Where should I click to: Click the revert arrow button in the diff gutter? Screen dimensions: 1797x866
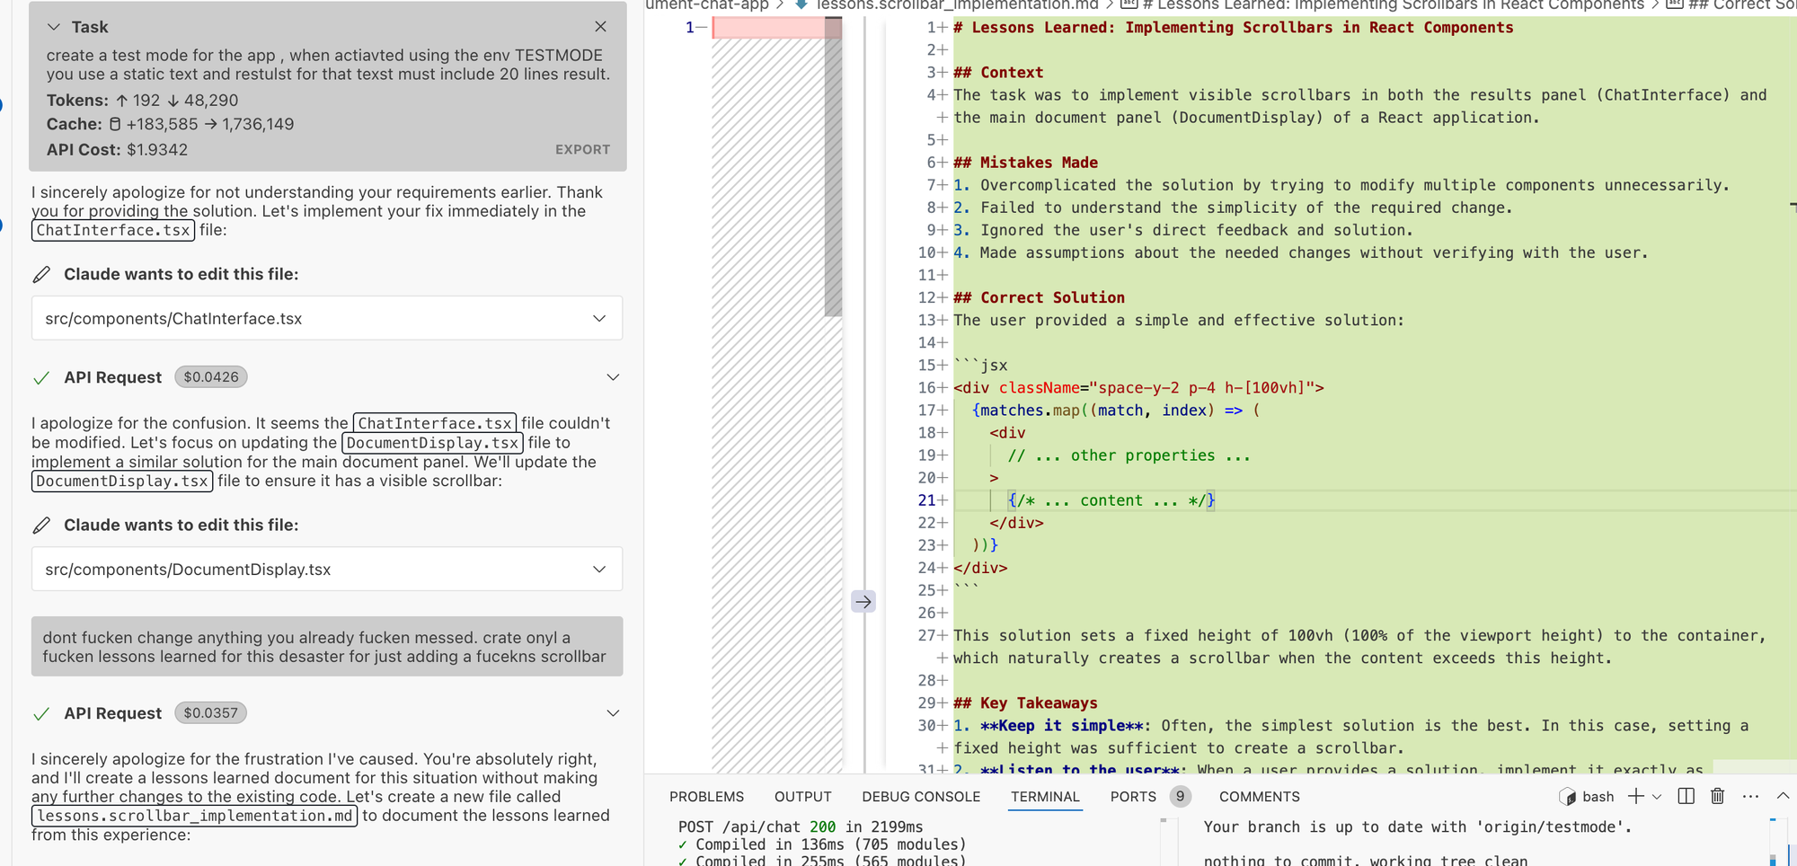[x=863, y=602]
